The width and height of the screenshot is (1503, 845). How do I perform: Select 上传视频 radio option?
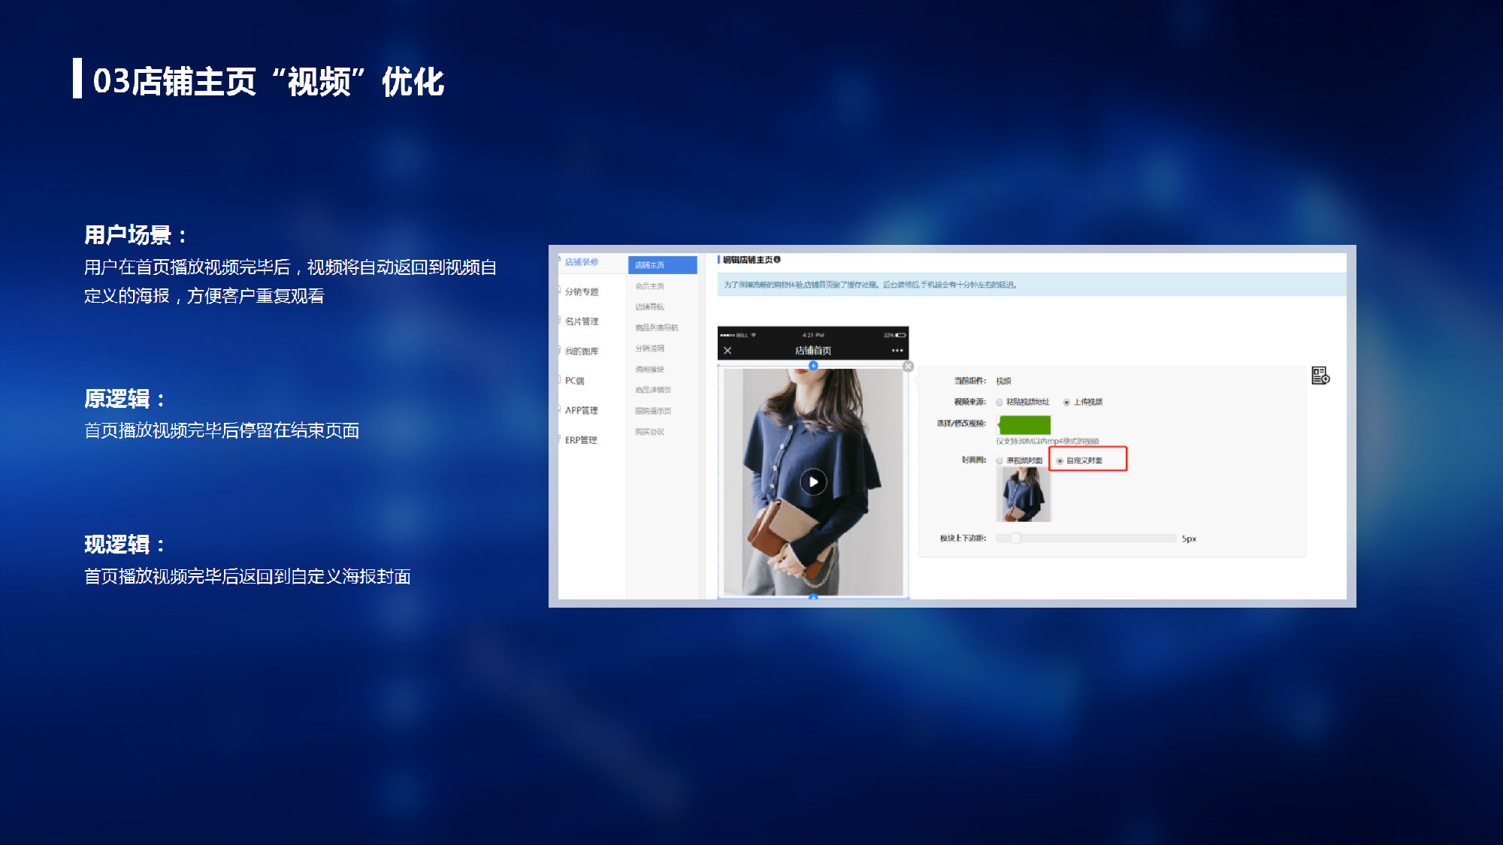[x=1066, y=403]
